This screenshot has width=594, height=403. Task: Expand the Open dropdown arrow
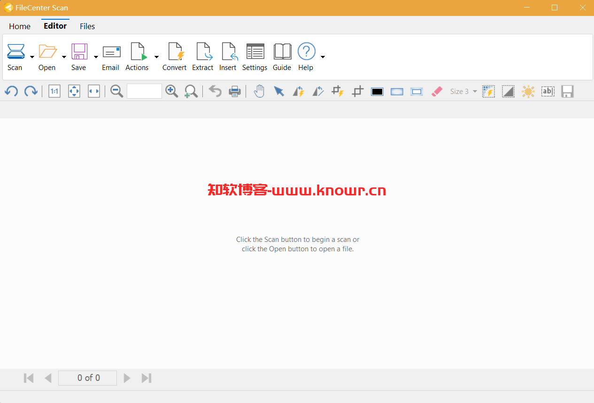[64, 57]
